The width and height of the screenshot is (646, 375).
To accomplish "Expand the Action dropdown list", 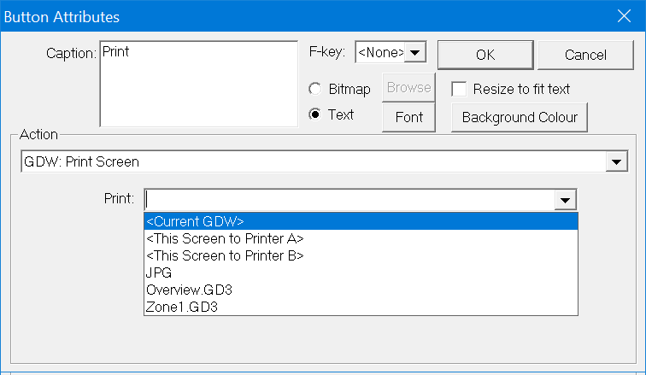I will point(614,161).
